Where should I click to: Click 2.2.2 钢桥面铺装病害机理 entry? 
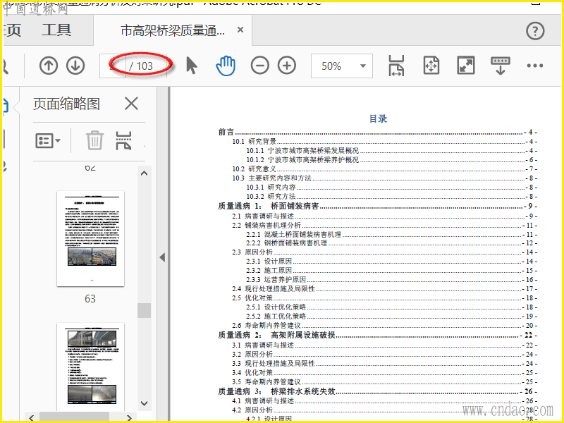click(392, 243)
